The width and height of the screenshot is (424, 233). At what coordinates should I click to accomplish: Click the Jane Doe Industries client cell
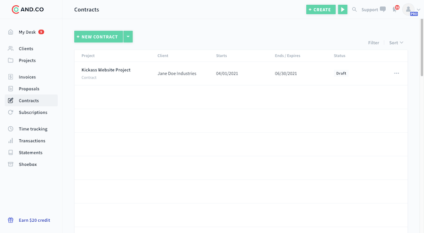point(177,73)
